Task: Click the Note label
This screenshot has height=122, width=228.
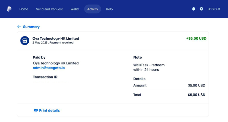Action: pyautogui.click(x=137, y=57)
